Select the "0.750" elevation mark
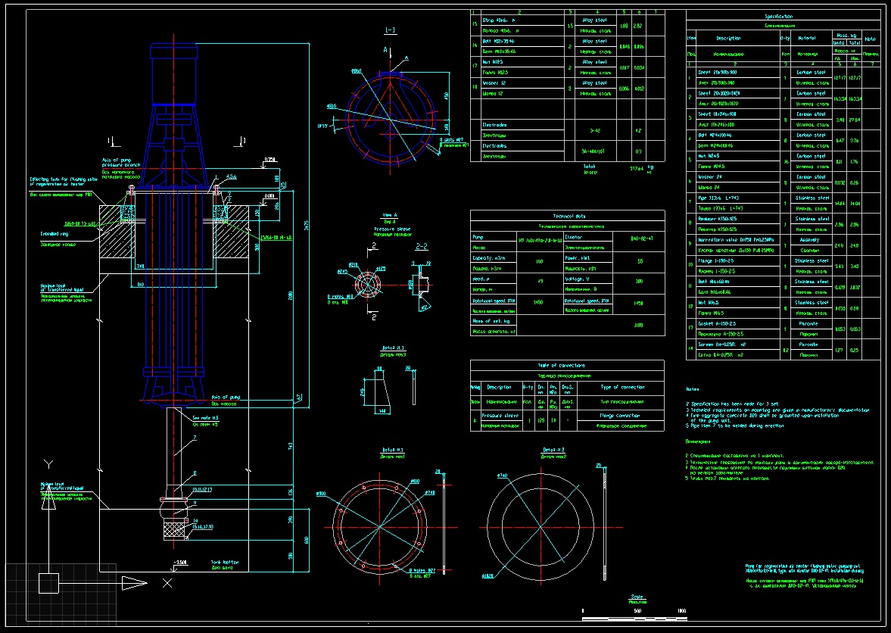This screenshot has height=633, width=891. 270,160
